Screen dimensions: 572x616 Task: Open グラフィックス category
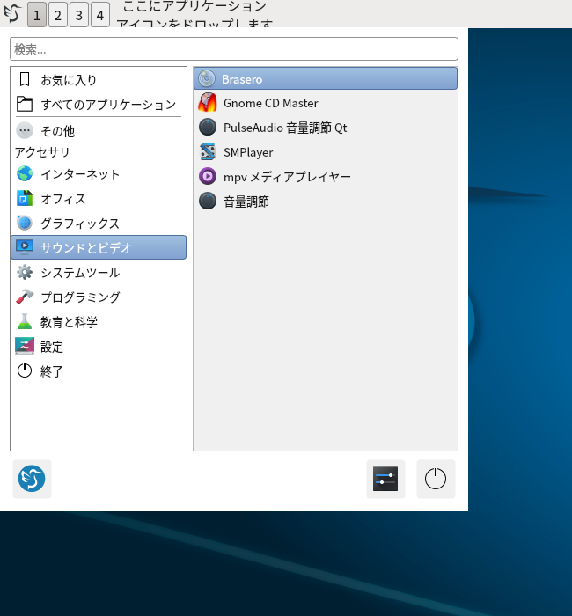pyautogui.click(x=99, y=224)
